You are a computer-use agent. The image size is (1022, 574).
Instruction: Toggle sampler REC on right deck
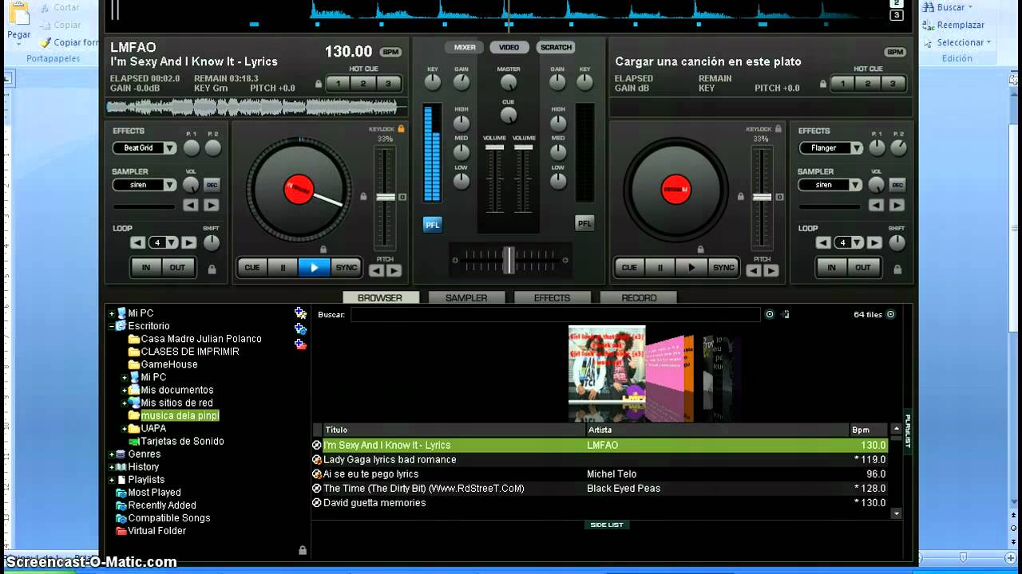click(x=897, y=185)
